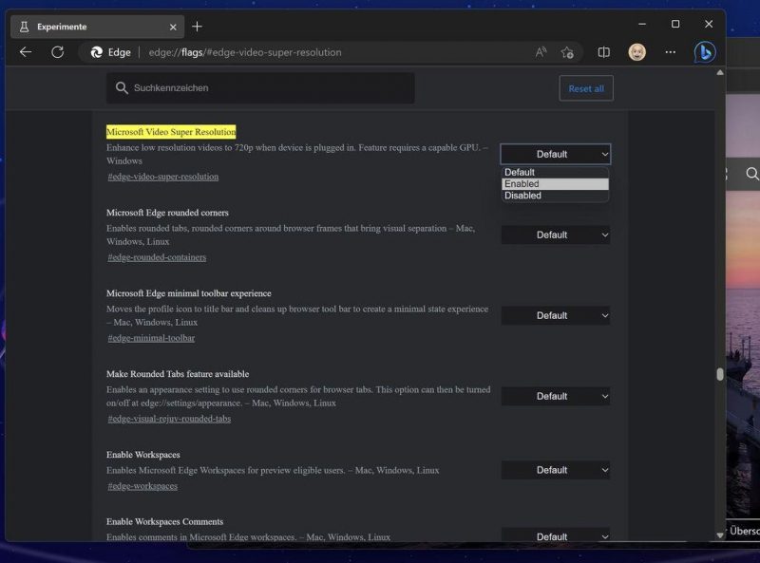
Task: Open the #edge-video-super-resolution link
Action: (x=162, y=177)
